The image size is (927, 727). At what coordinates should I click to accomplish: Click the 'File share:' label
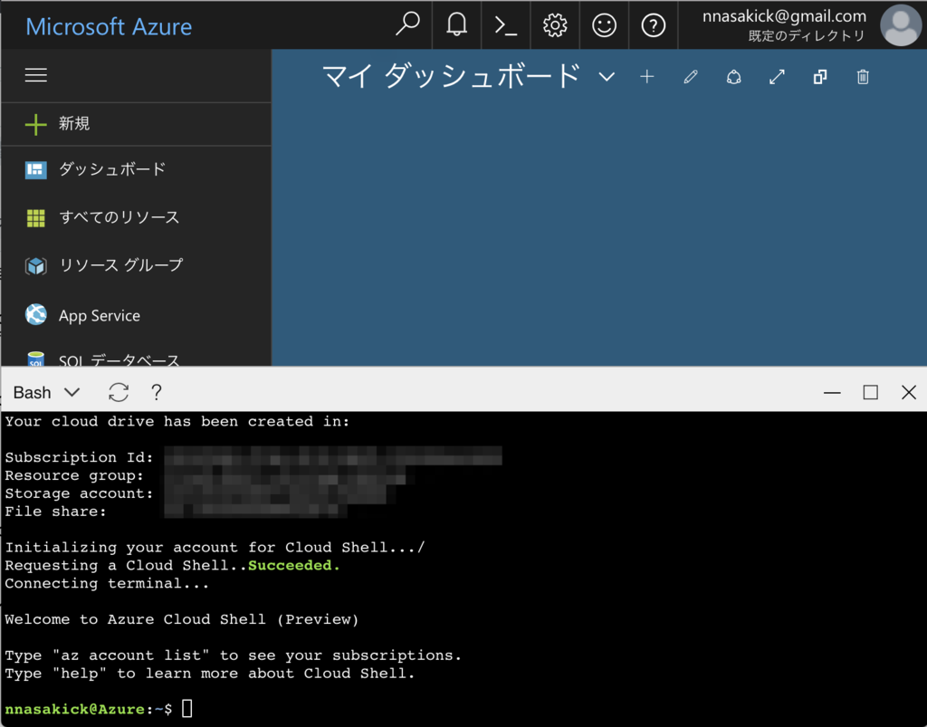point(55,512)
